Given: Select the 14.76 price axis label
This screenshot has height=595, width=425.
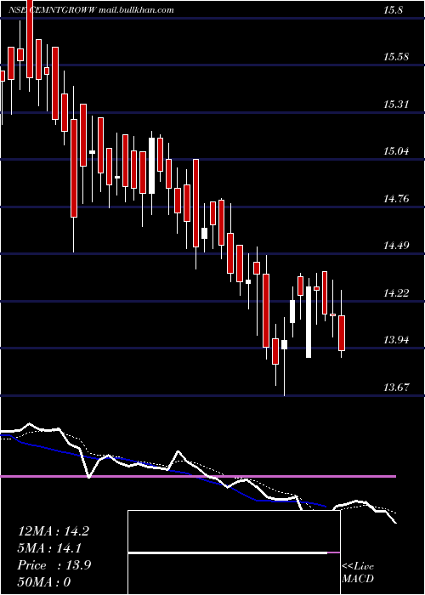Looking at the screenshot, I should [x=396, y=198].
